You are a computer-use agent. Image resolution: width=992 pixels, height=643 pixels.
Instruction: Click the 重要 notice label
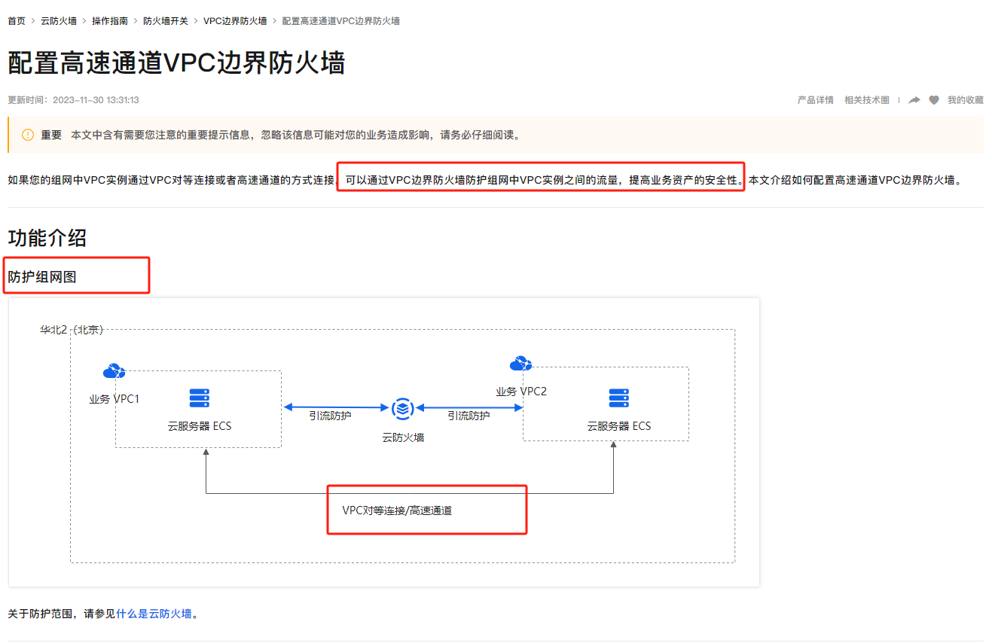(x=51, y=135)
